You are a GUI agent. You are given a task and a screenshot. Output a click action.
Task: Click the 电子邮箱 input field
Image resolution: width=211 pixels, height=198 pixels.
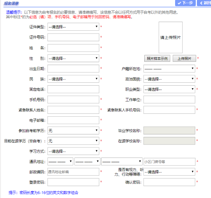pos(73,120)
